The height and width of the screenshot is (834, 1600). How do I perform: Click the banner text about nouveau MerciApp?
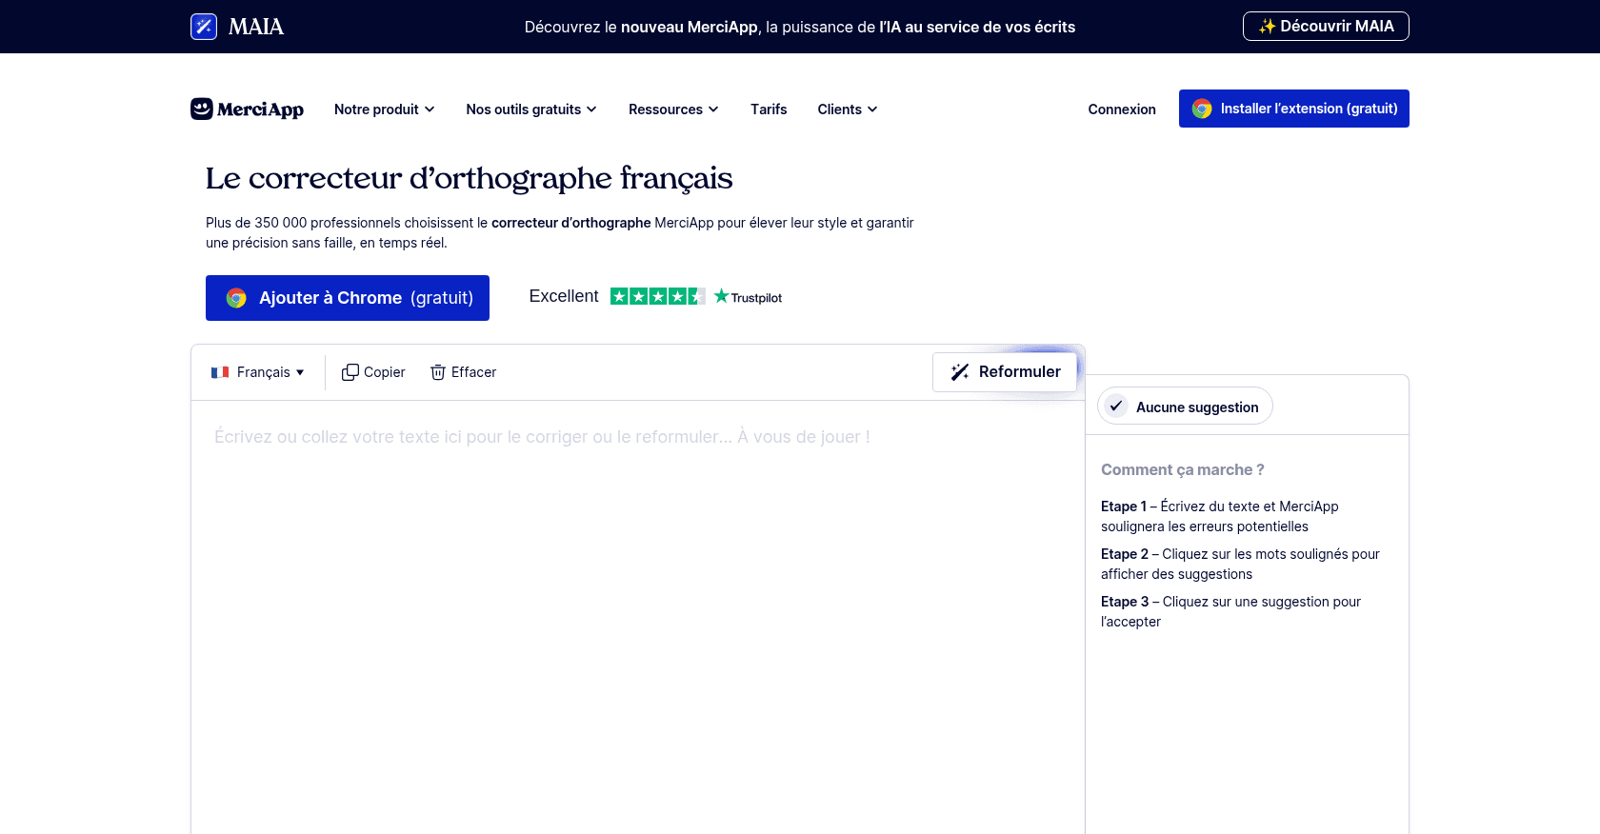(x=800, y=27)
